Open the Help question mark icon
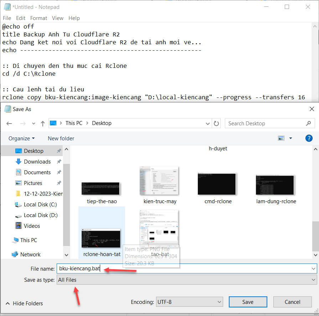 [309, 138]
